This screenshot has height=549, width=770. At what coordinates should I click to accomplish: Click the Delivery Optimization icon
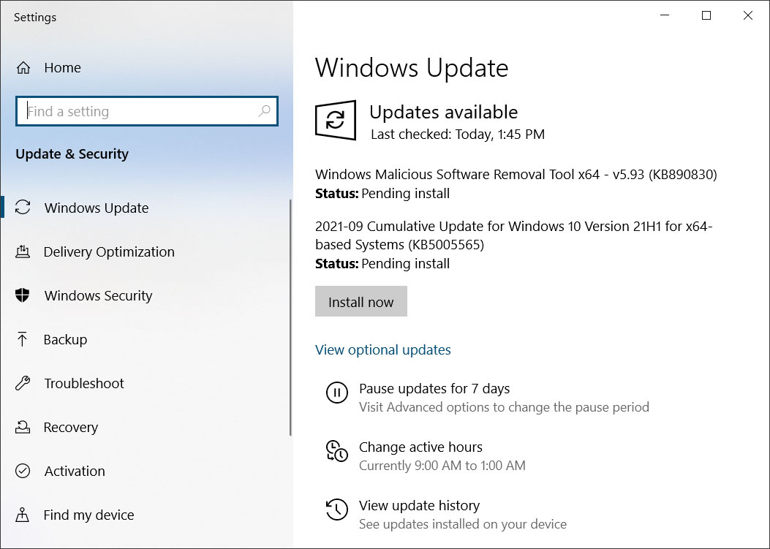tap(23, 251)
